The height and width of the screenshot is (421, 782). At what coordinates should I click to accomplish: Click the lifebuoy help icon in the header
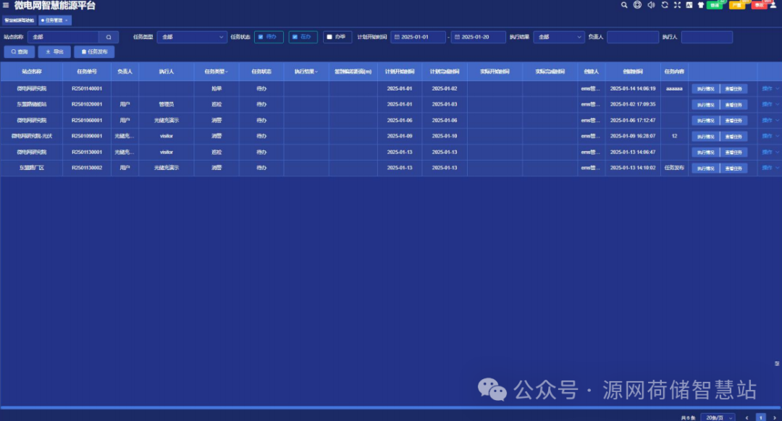point(637,5)
